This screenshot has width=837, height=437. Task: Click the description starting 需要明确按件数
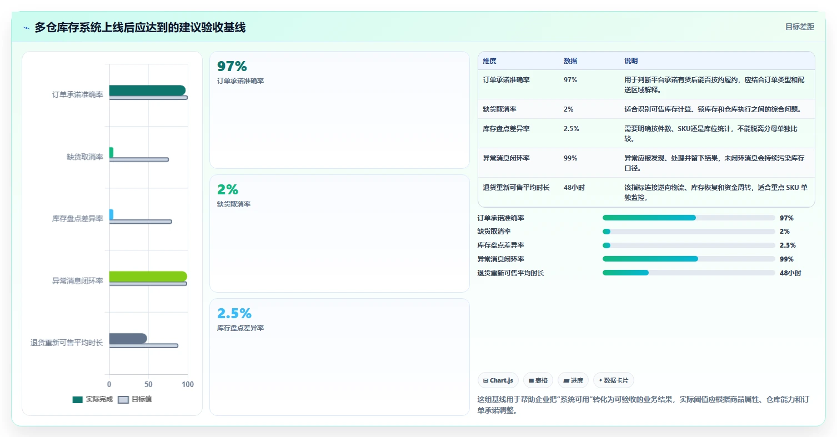pyautogui.click(x=711, y=133)
